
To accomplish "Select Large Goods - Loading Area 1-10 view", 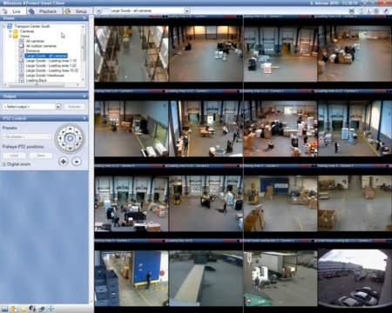I will (x=51, y=61).
